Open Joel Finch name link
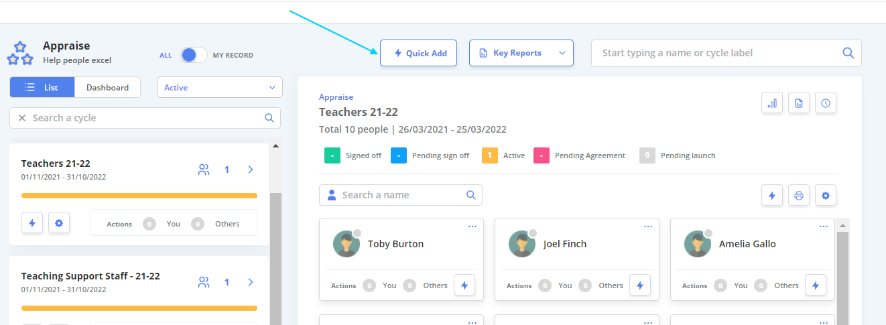 coord(565,244)
